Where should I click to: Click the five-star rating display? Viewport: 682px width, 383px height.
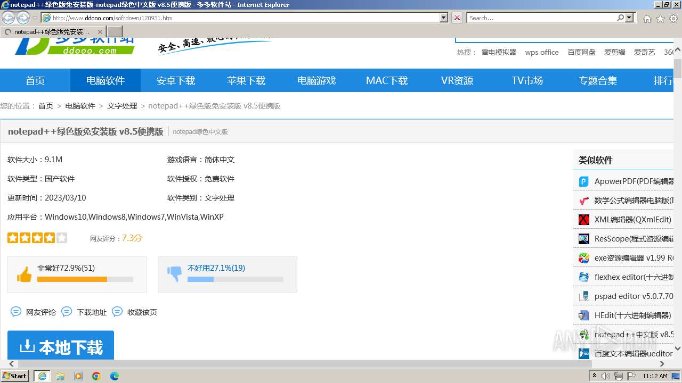(x=37, y=238)
